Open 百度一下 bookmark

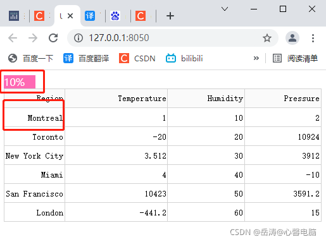click(30, 58)
